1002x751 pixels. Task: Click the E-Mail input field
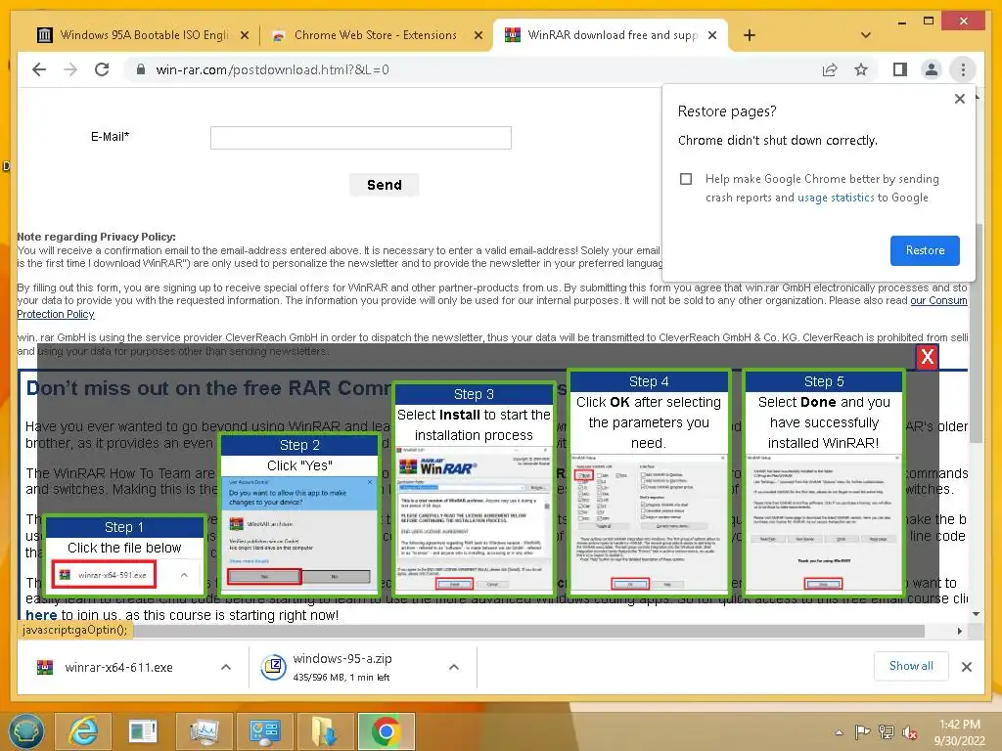[x=361, y=137]
